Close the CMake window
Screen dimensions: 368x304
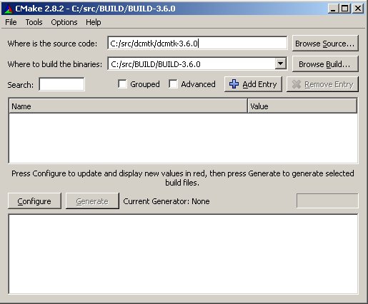click(358, 9)
